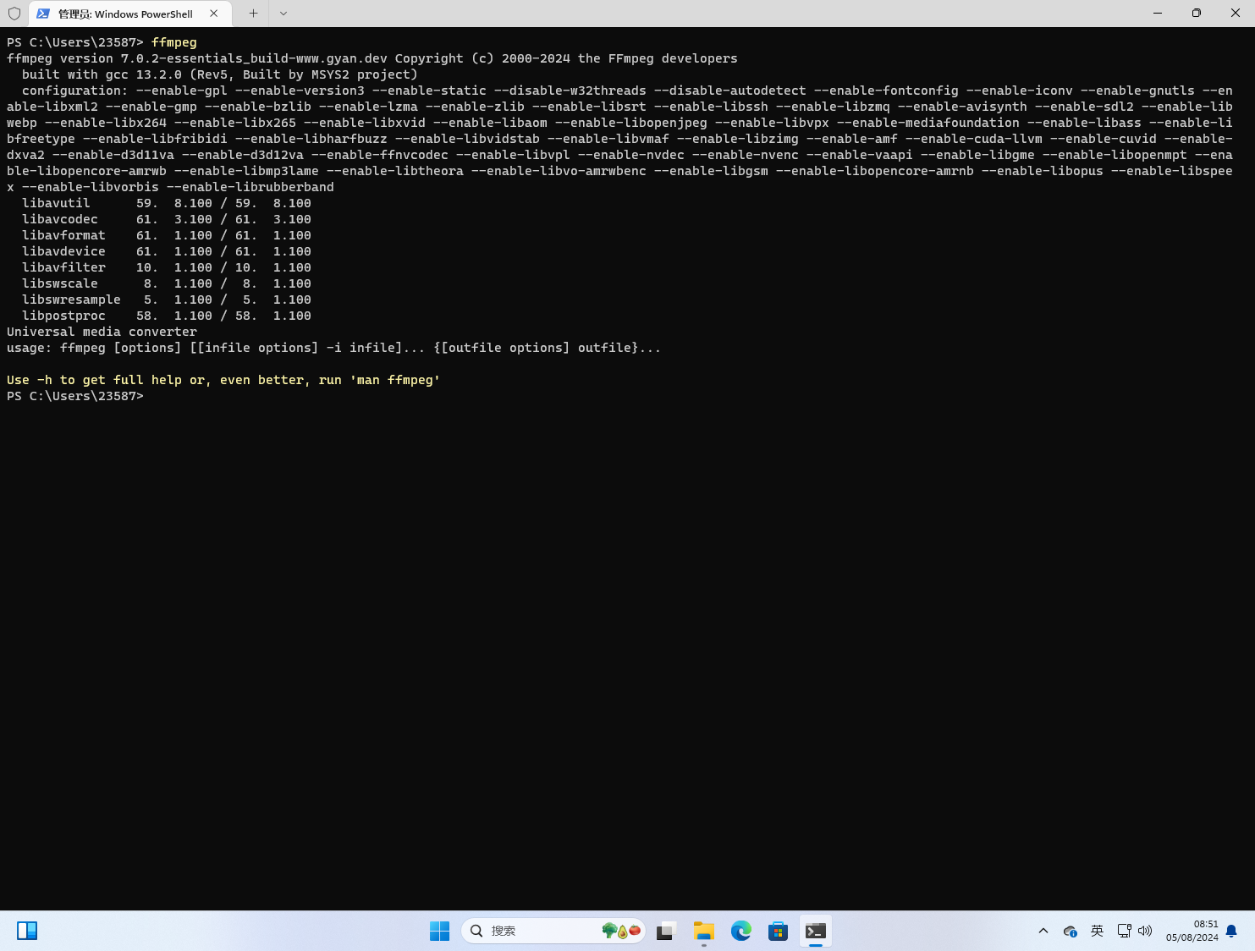Click the 'libswscale' version row

coord(167,283)
